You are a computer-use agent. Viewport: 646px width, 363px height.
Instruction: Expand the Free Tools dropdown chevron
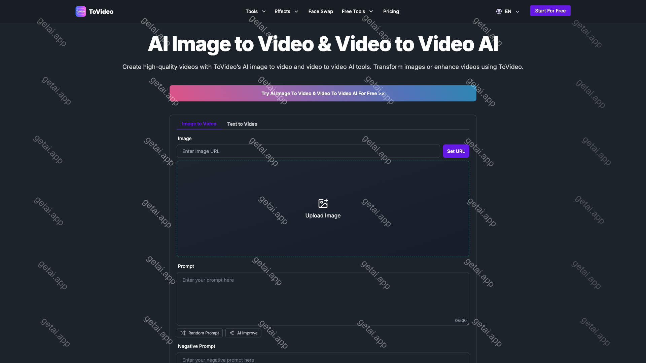point(371,11)
